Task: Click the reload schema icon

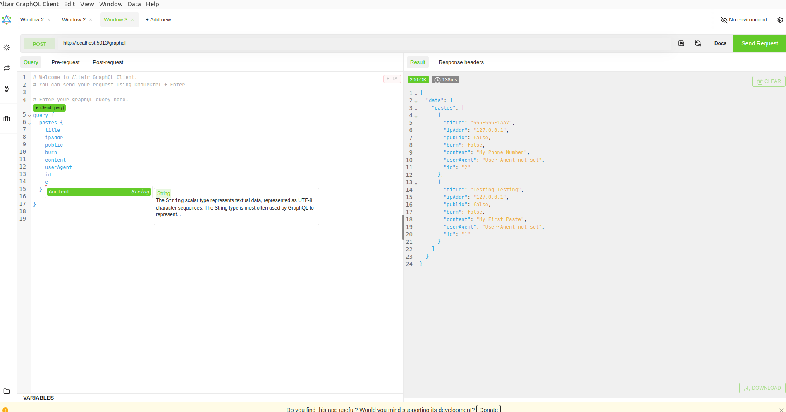Action: (x=698, y=43)
